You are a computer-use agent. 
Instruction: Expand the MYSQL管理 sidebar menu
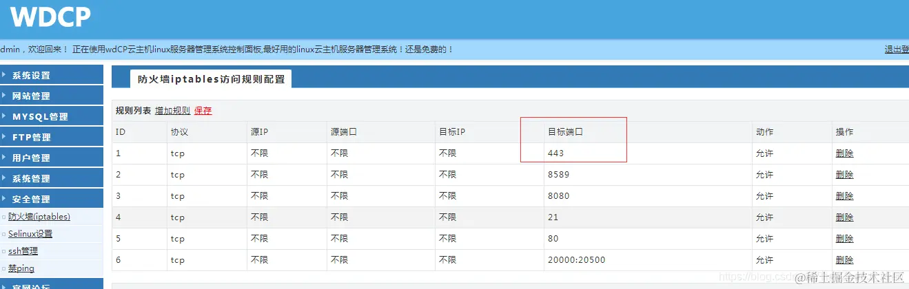tap(52, 116)
